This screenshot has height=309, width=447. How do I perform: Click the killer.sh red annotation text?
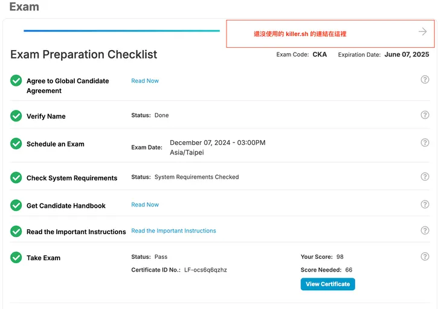[300, 34]
